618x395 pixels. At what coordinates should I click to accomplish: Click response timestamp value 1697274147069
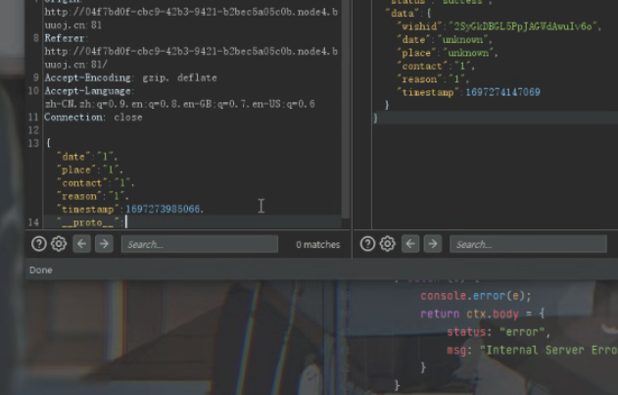coord(502,92)
